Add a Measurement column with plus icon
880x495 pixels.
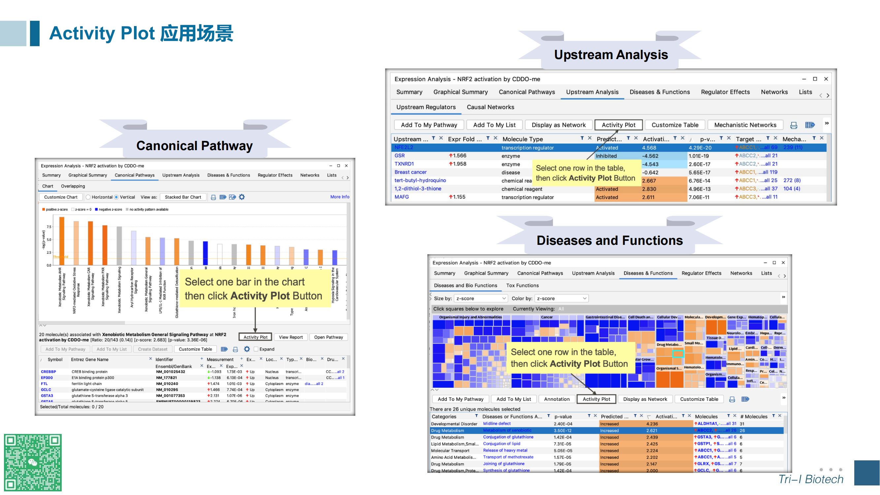pos(242,359)
